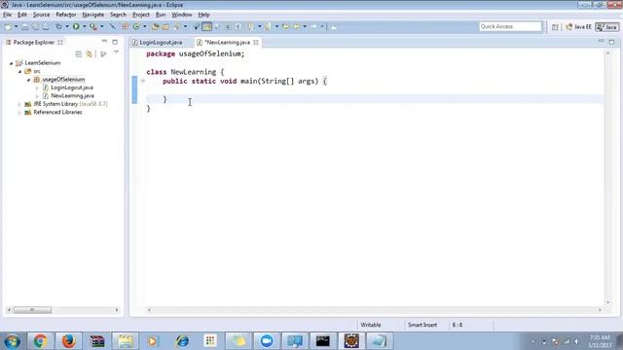This screenshot has height=350, width=623.
Task: Expand the Referenced Libraries node
Action: 19,113
